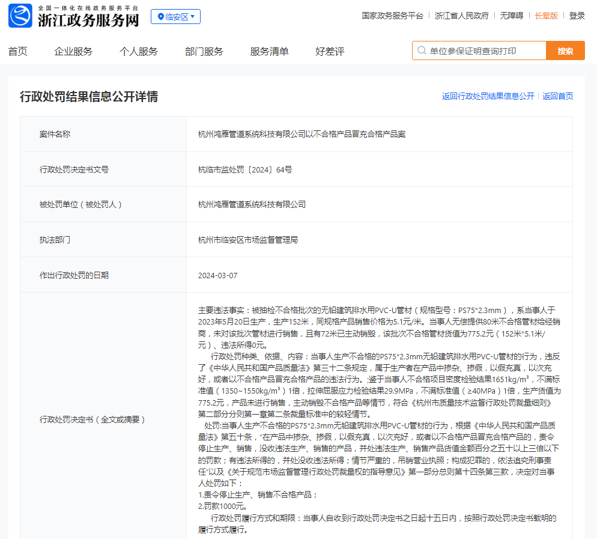Select the date 2024-03-07
This screenshot has width=597, height=539.
click(218, 275)
